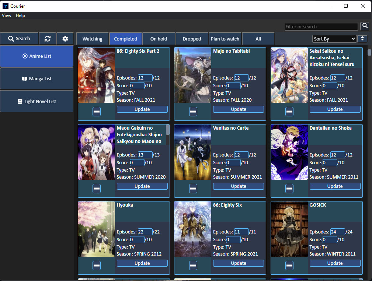Click minus icon under Sekai Saikou no Ansatsusha
This screenshot has height=281, width=372.
[289, 111]
